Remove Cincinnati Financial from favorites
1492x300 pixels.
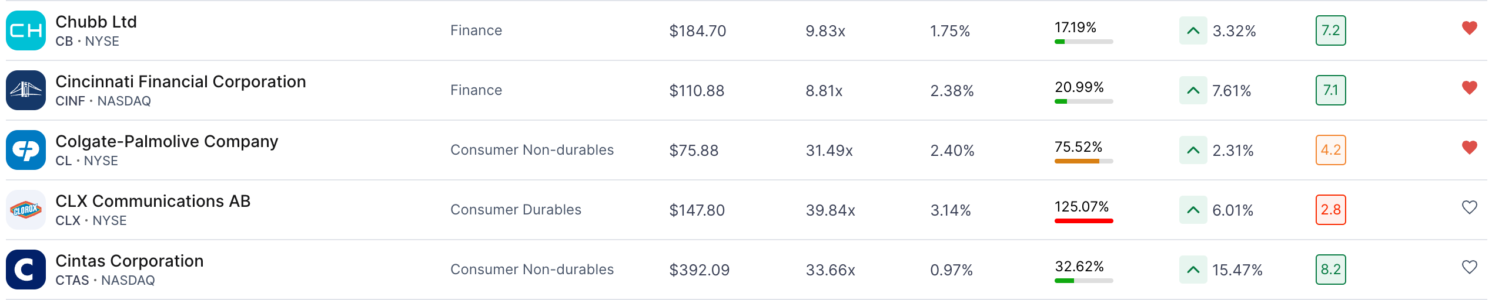(1470, 88)
